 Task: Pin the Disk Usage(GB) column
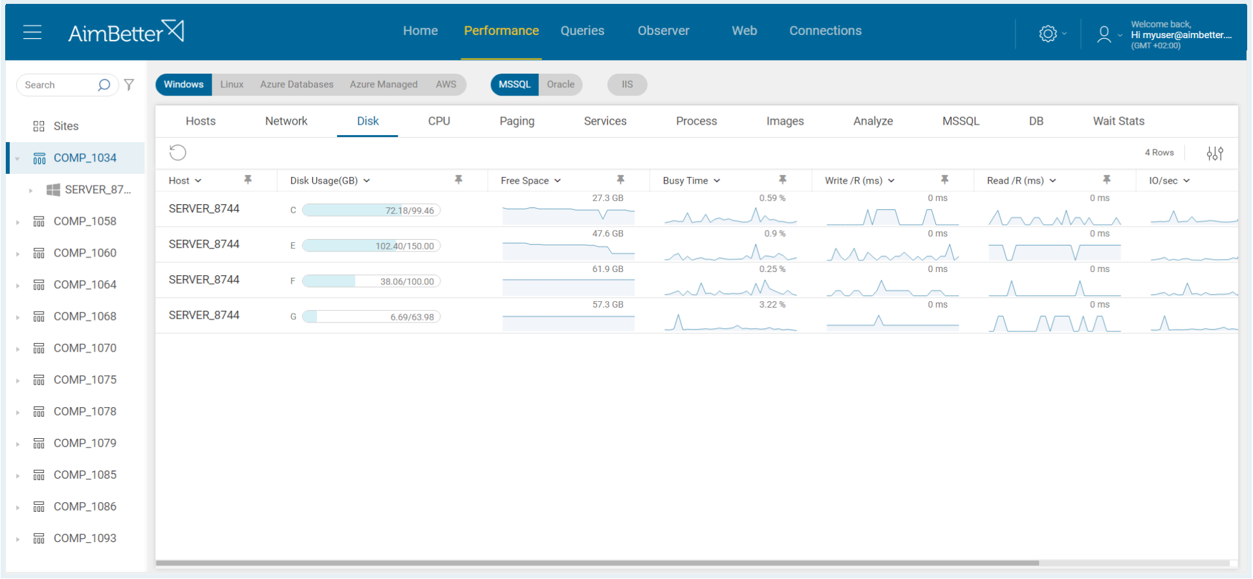click(459, 180)
